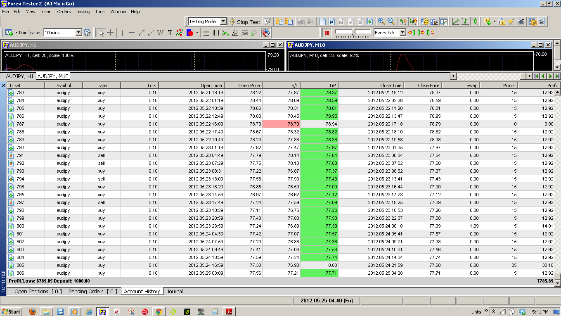The width and height of the screenshot is (561, 316).
Task: Click the zoom out magnifier icon
Action: pyautogui.click(x=391, y=21)
